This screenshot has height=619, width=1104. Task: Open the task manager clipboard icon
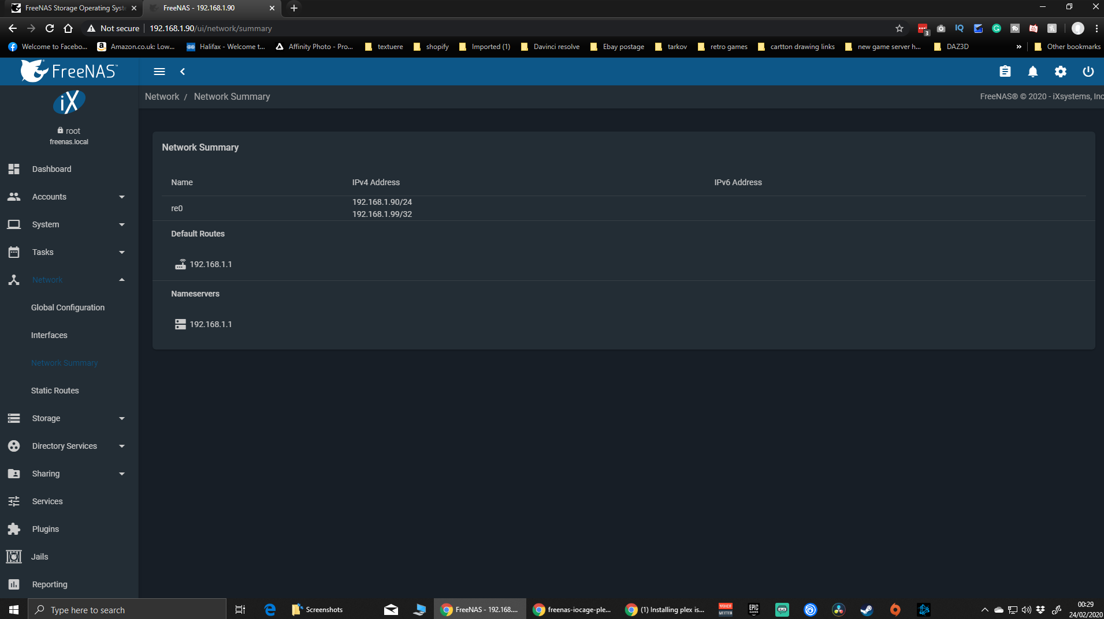pyautogui.click(x=1005, y=72)
